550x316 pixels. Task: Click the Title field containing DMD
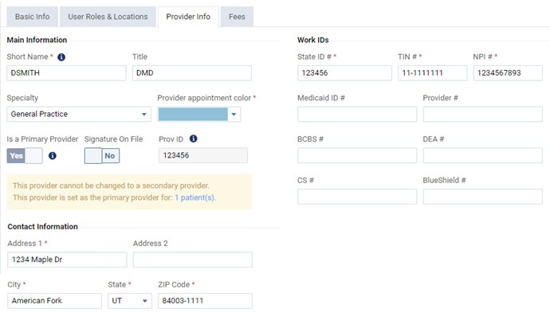(192, 73)
